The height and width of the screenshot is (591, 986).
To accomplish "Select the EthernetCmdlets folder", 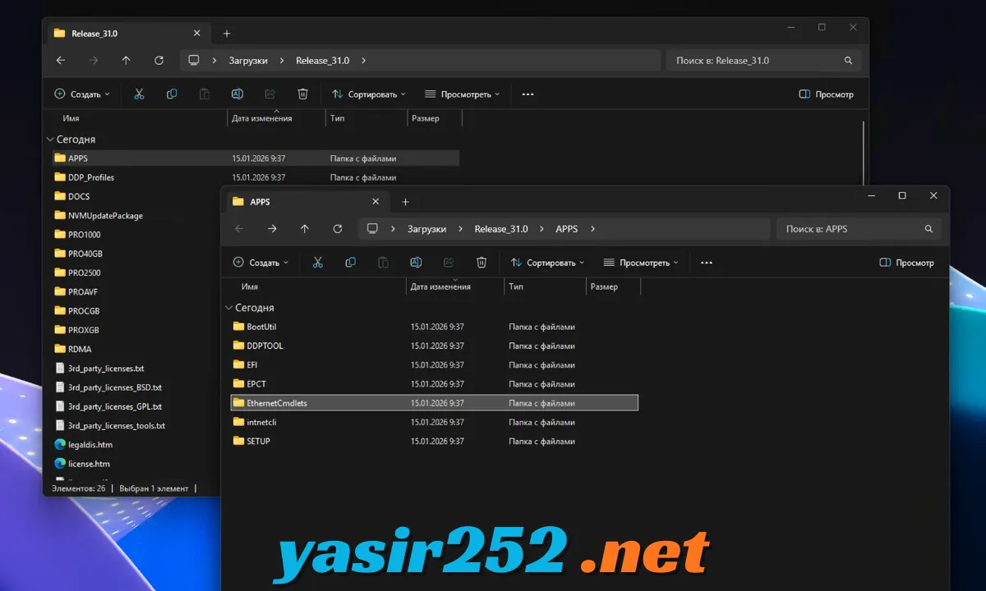I will (434, 403).
